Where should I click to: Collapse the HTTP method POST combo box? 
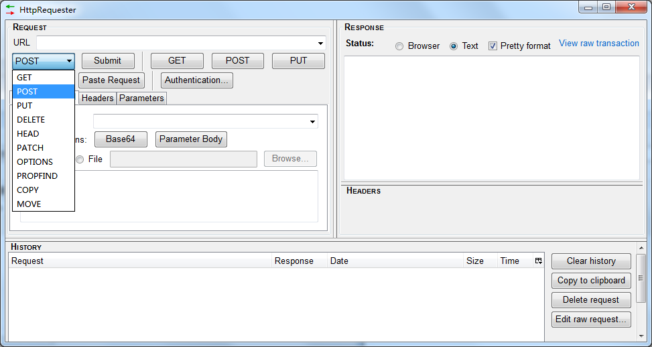click(44, 61)
